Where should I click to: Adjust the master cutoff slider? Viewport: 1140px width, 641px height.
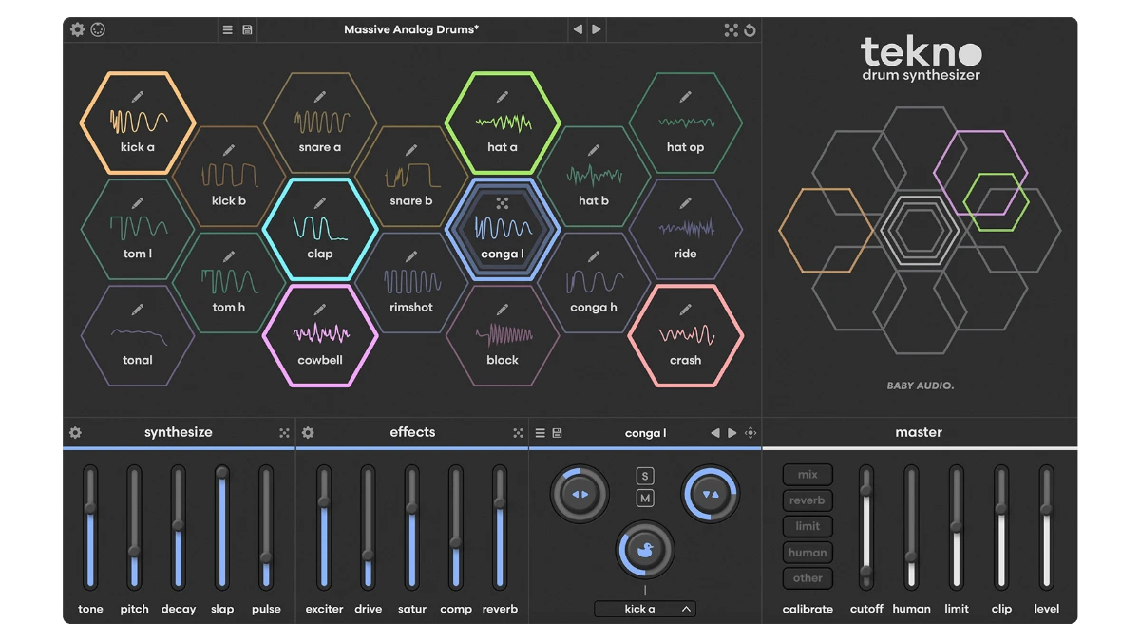(865, 527)
